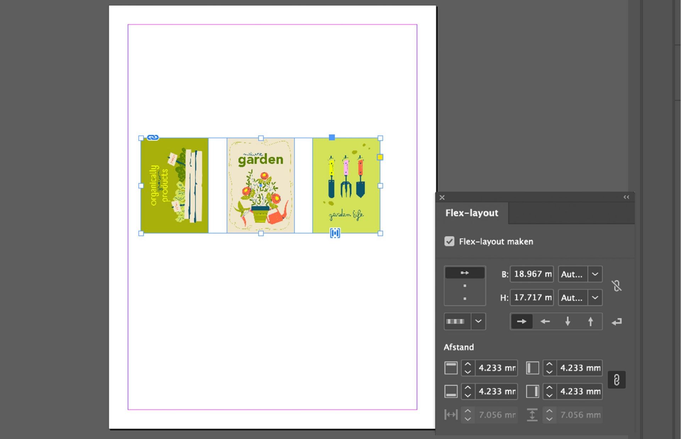Open the wrap options dropdown chevron
This screenshot has height=439, width=681.
478,321
